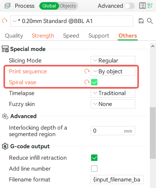Reset the Spiral vase setting
Viewport: 156px width, 188px height.
pyautogui.click(x=87, y=82)
